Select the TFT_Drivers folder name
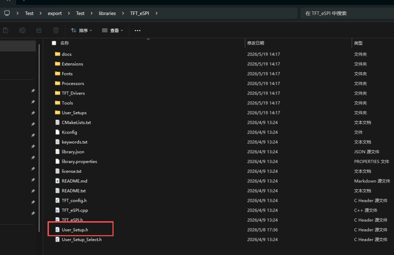The height and width of the screenshot is (255, 394). (73, 93)
